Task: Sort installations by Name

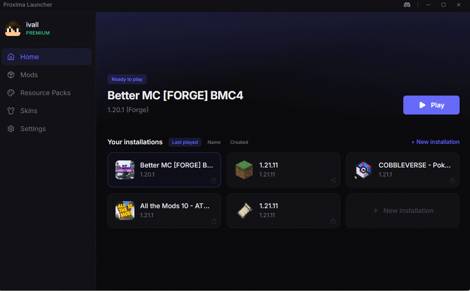Action: coord(214,142)
